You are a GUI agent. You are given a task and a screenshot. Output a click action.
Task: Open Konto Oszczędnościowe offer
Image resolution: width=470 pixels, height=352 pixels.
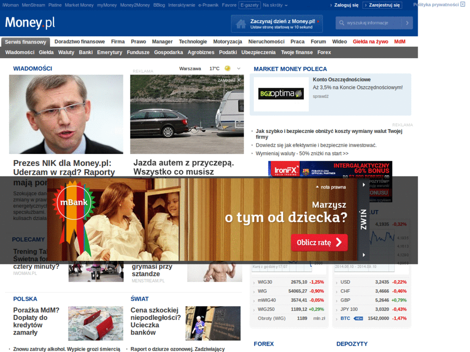pyautogui.click(x=341, y=80)
